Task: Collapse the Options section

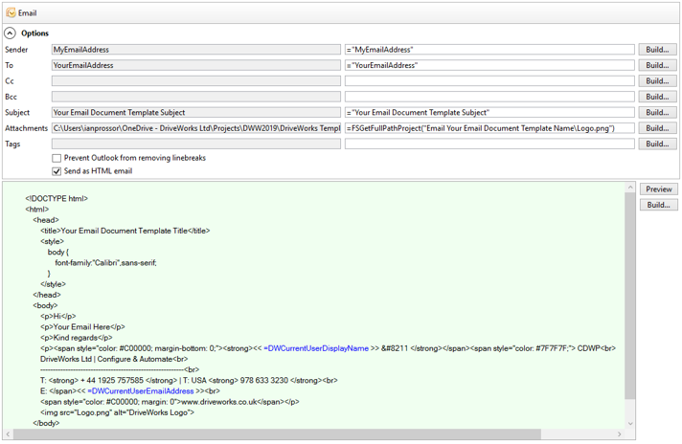Action: click(11, 33)
